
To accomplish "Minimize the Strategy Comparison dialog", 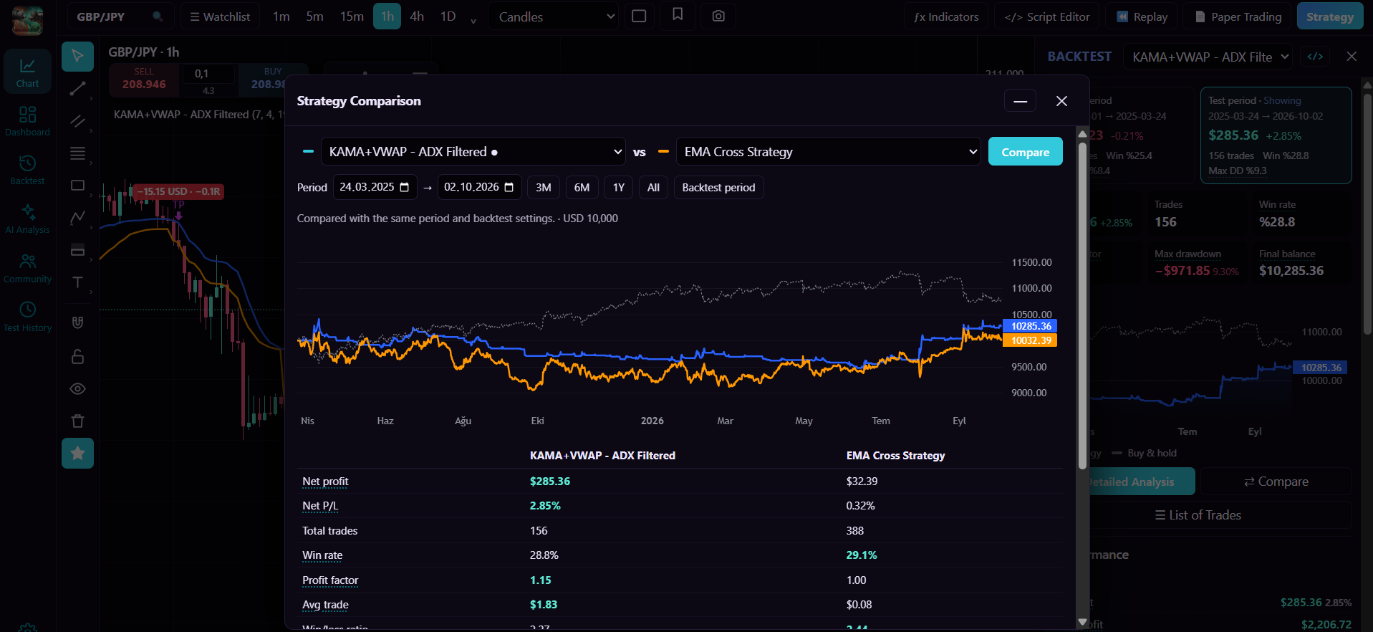I will (1020, 101).
